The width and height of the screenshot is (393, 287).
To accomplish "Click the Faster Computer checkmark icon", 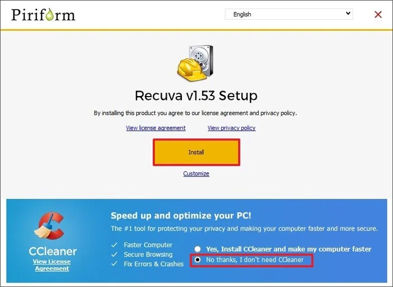I will coord(115,245).
